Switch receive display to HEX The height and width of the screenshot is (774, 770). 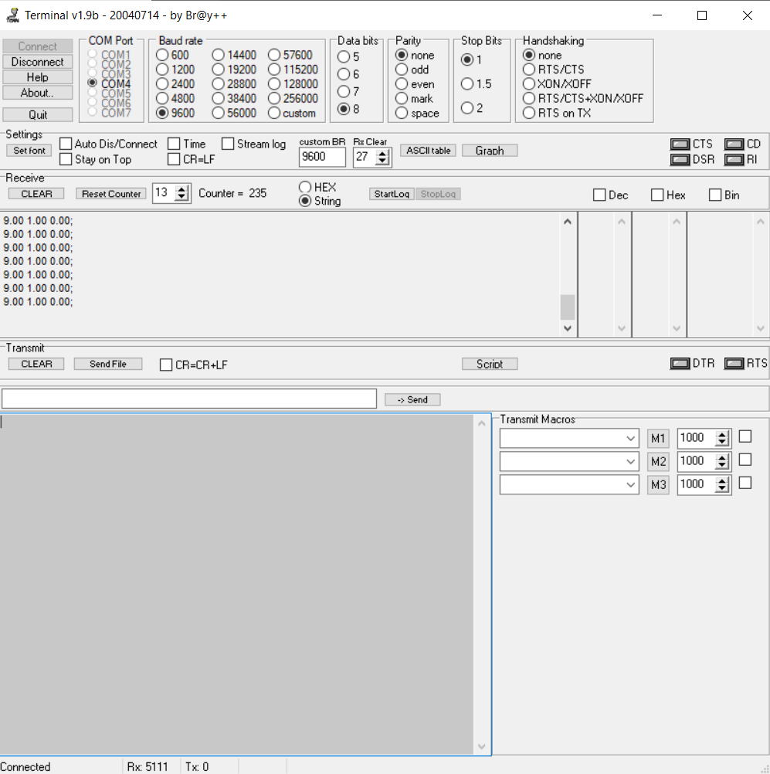click(305, 187)
